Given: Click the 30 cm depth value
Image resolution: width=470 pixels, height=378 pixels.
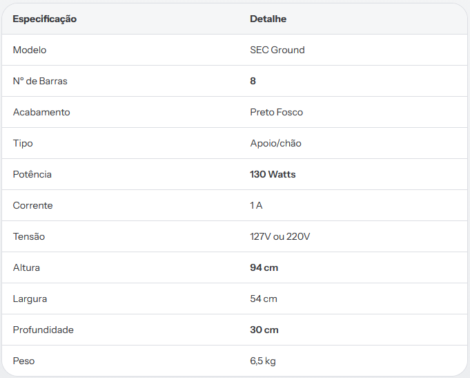Looking at the screenshot, I should point(264,330).
